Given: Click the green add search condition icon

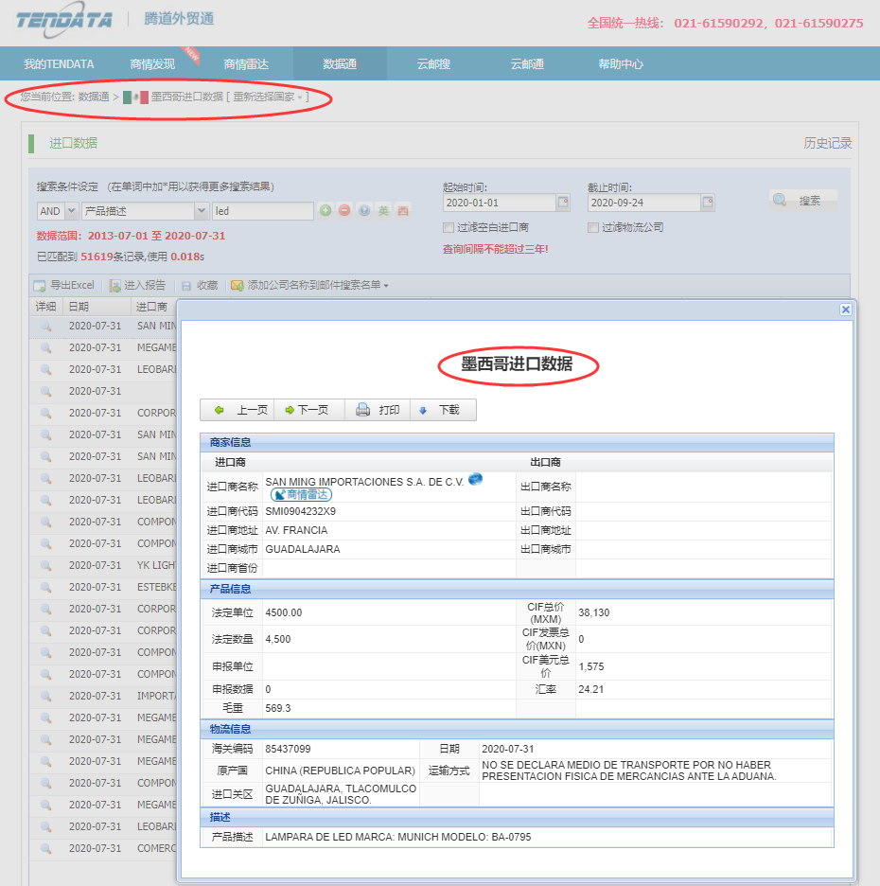Looking at the screenshot, I should click(326, 211).
